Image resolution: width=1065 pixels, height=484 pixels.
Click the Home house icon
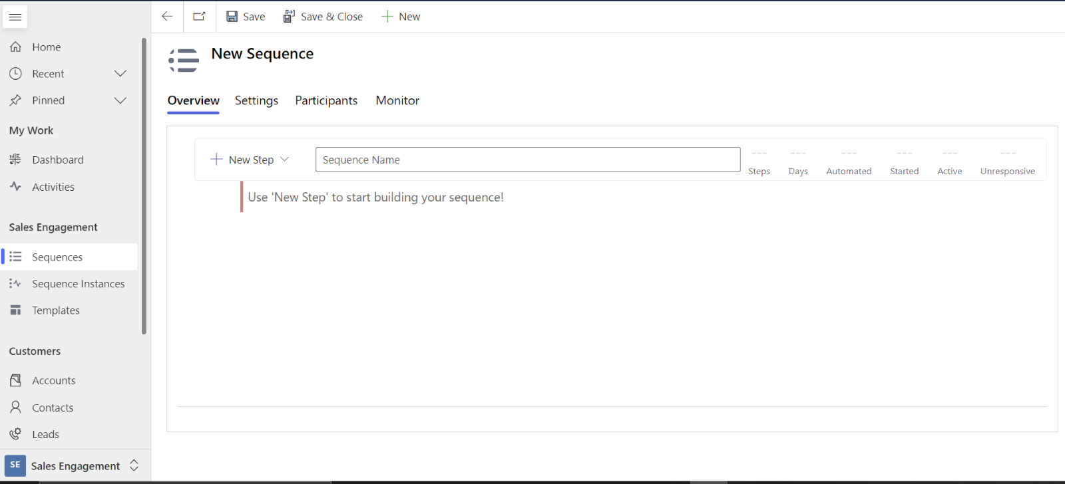coord(15,47)
